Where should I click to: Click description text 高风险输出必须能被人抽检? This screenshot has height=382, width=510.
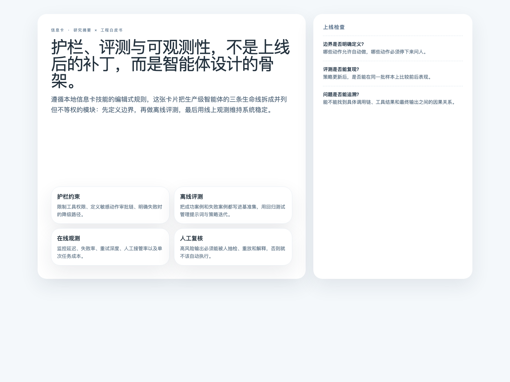tap(233, 252)
